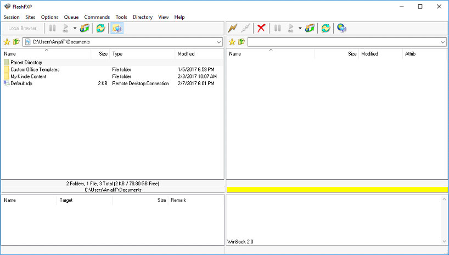Sort remote pane by Size column
449x255 pixels.
(x=337, y=54)
